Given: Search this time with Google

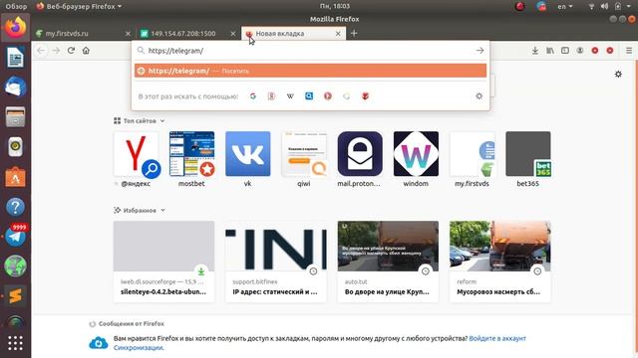Looking at the screenshot, I should pyautogui.click(x=253, y=96).
